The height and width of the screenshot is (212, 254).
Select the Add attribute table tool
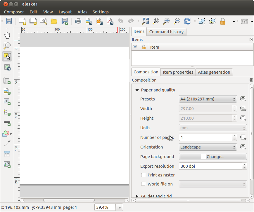pos(7,154)
